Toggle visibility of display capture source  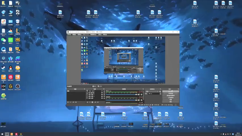tap(102, 93)
